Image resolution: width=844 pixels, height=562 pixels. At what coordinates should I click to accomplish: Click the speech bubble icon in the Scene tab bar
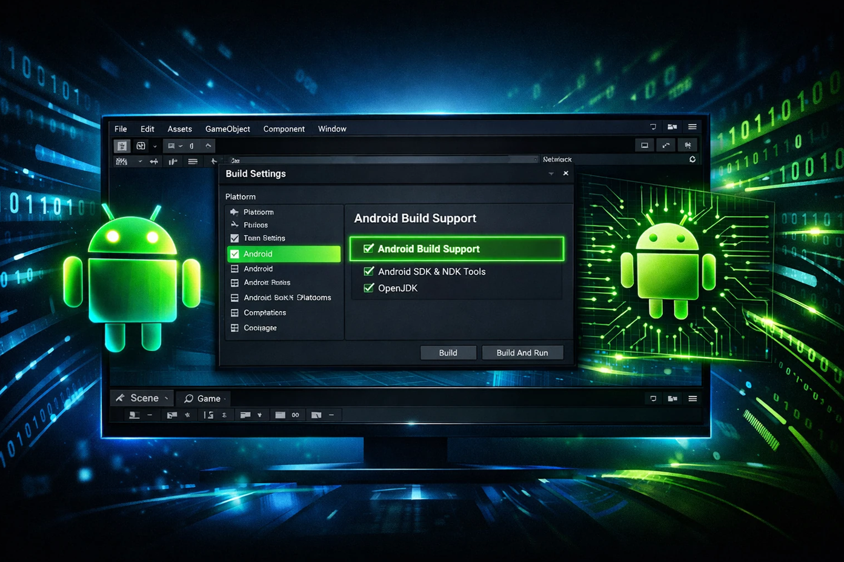[653, 398]
